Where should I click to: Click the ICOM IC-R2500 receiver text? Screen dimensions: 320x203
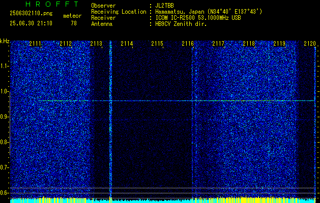198,18
